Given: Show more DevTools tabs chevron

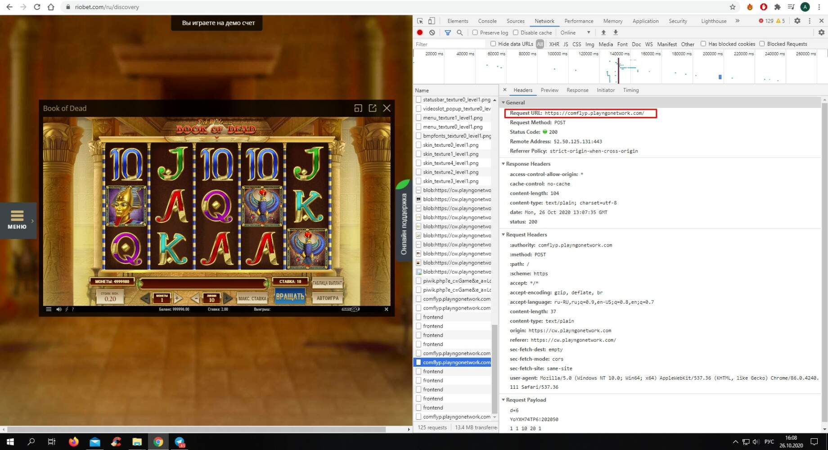Looking at the screenshot, I should click(x=738, y=21).
